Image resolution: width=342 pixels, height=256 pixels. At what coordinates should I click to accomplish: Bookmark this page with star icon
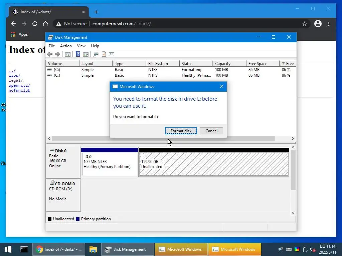[x=305, y=24]
